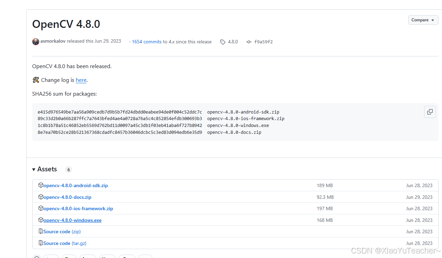Image resolution: width=442 pixels, height=258 pixels.
Task: Click package icon beside windows.exe asset
Action: pos(41,220)
